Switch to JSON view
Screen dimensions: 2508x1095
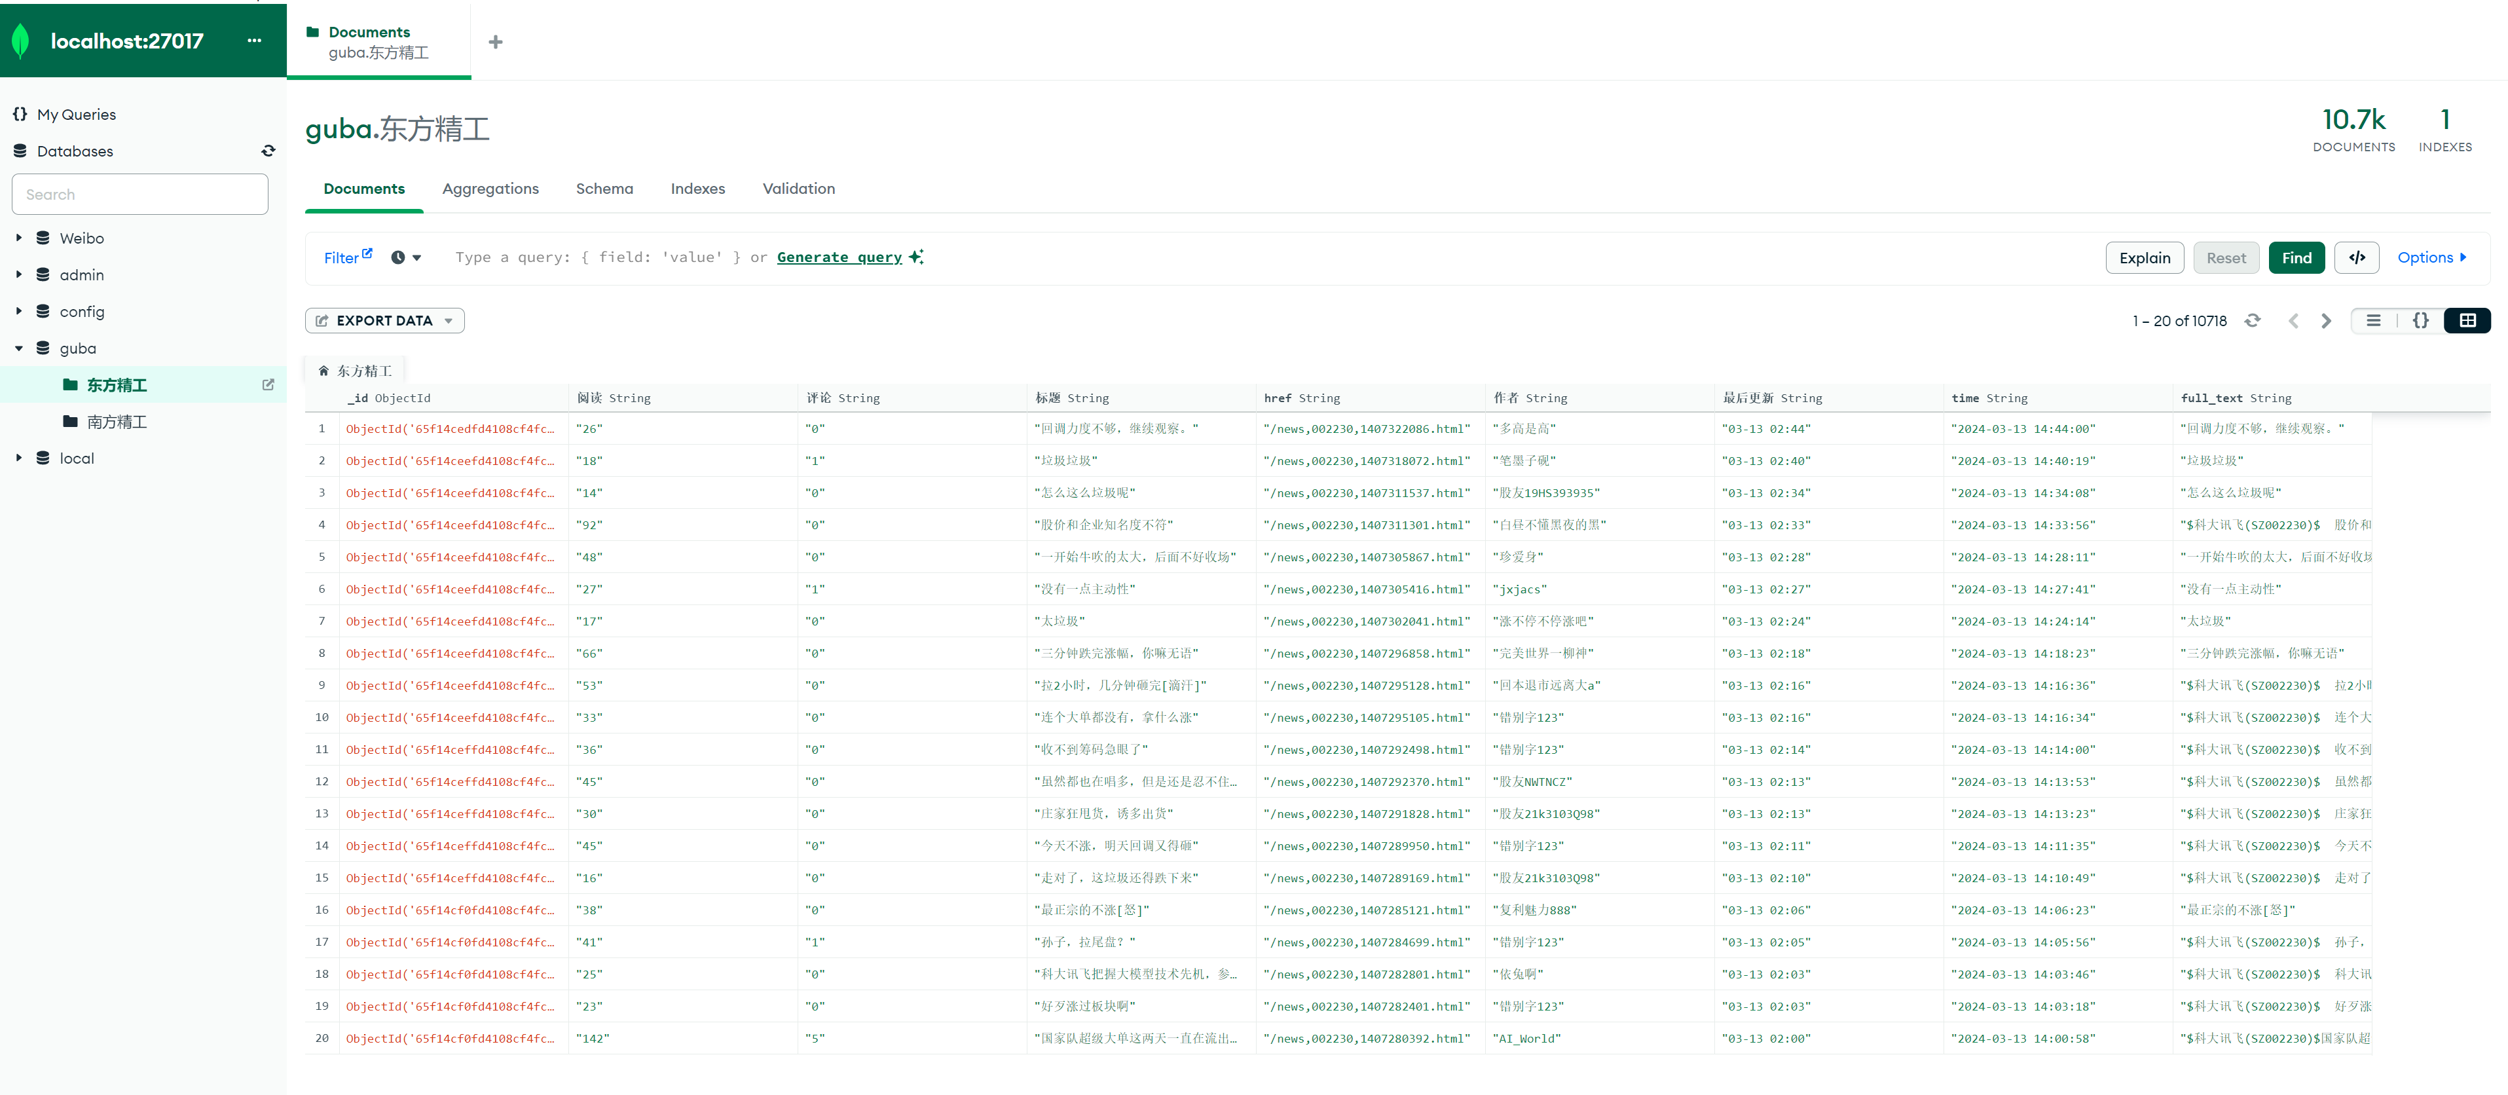[x=2420, y=320]
